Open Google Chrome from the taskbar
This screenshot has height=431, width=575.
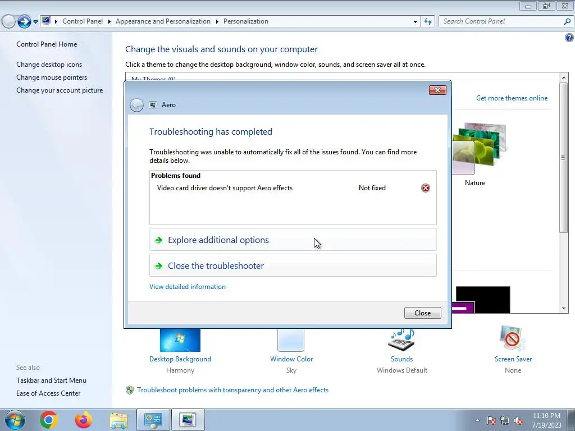click(49, 420)
